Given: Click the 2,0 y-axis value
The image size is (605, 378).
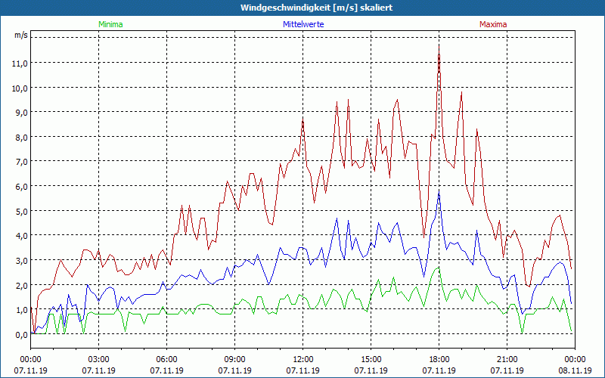Looking at the screenshot, I should click(22, 286).
